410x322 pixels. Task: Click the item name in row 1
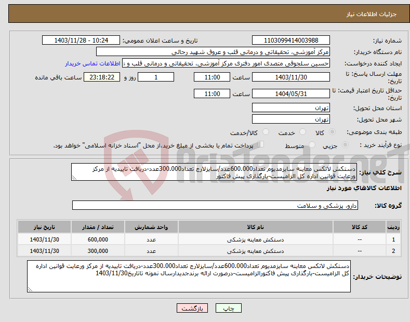coord(256,239)
